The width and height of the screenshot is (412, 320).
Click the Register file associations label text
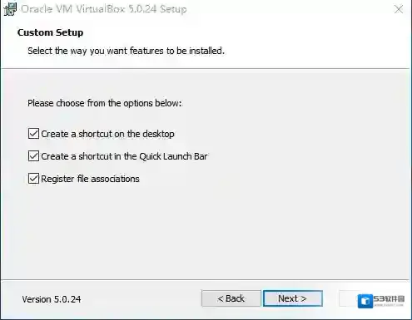click(90, 179)
